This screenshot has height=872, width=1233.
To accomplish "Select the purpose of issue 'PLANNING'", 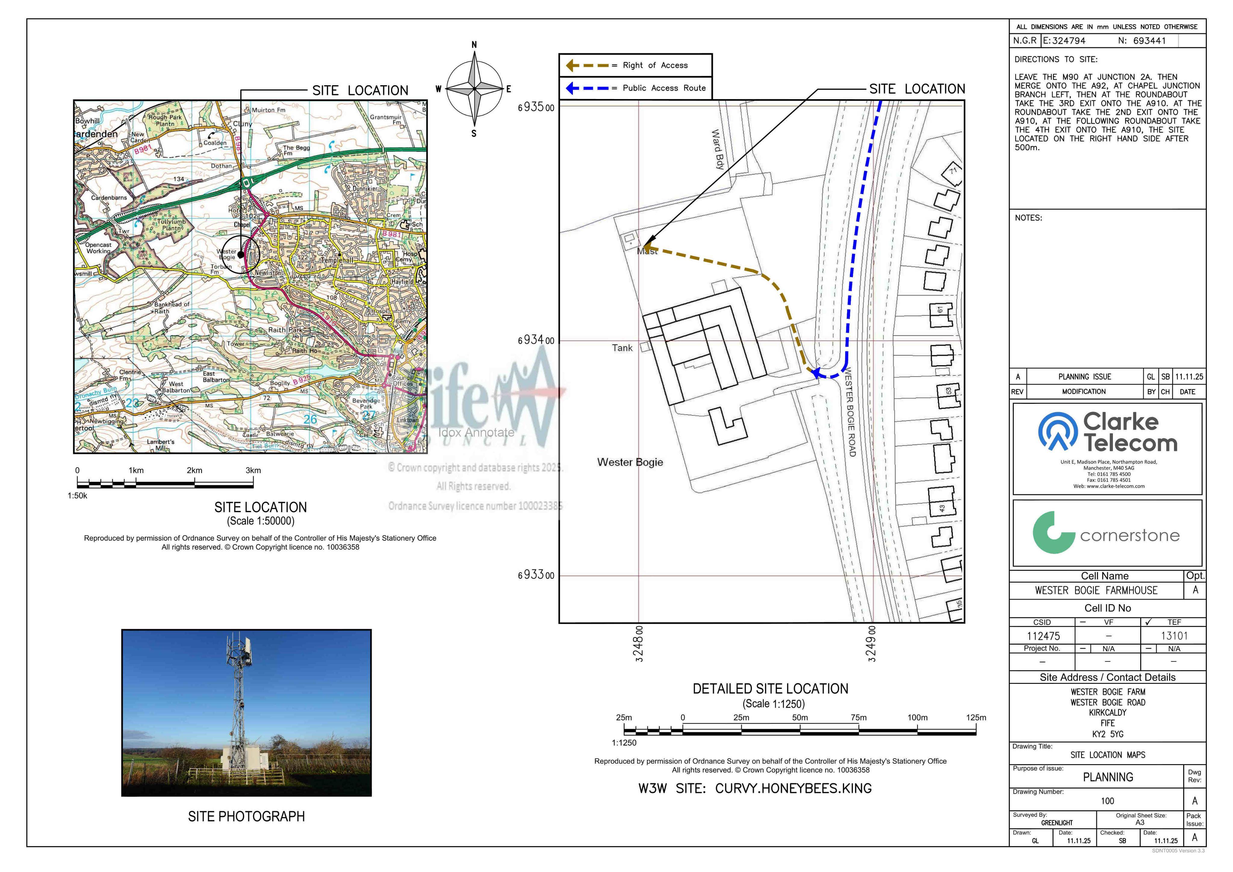I will (1108, 777).
